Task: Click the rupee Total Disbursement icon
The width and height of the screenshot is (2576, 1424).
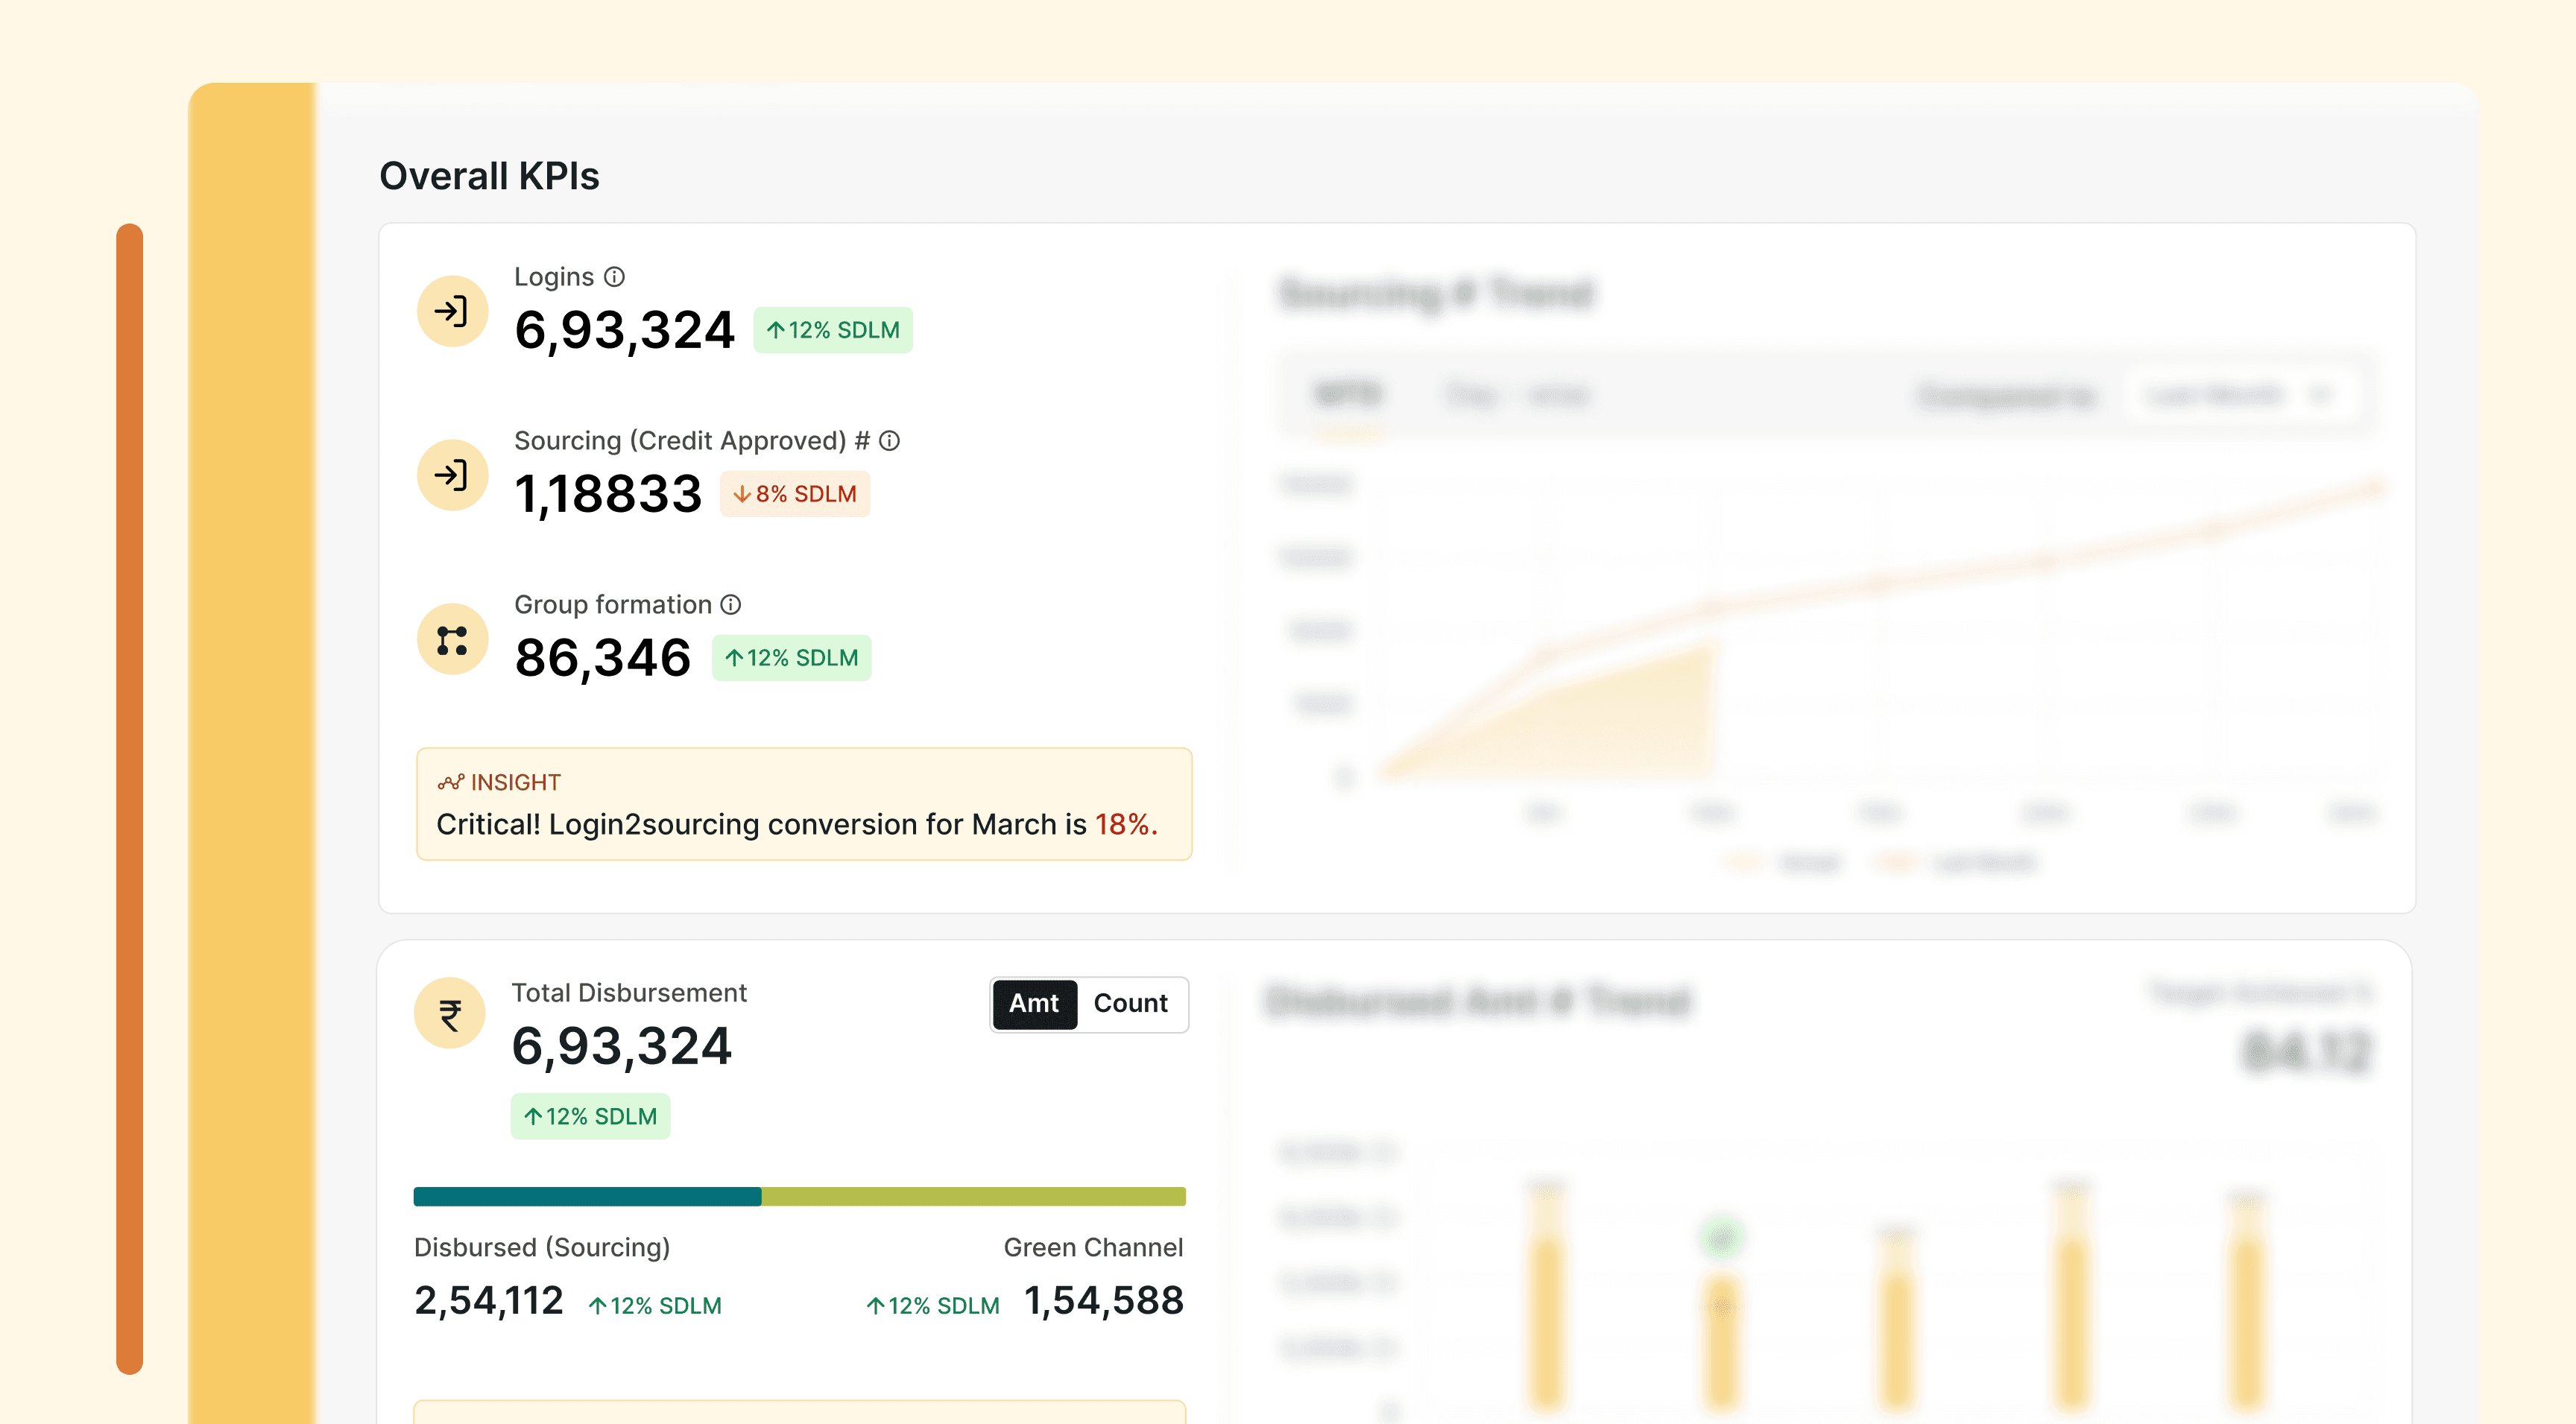Action: tap(450, 1013)
